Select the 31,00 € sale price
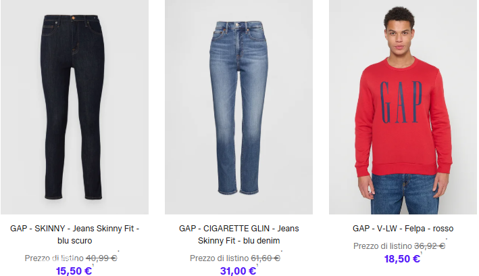 pos(238,271)
